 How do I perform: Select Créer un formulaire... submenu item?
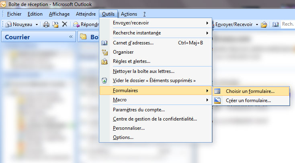[x=251, y=101]
